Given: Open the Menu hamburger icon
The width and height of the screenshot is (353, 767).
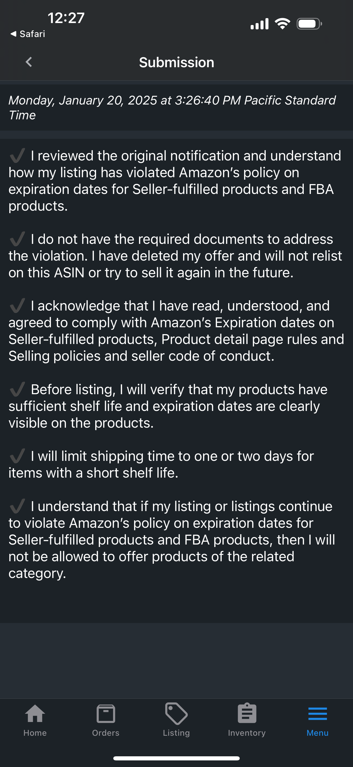Looking at the screenshot, I should (x=318, y=714).
